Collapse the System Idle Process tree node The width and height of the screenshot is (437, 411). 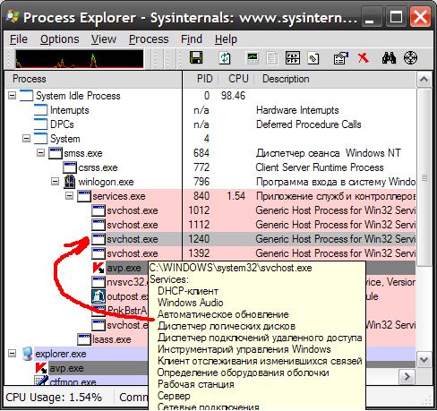tap(12, 96)
